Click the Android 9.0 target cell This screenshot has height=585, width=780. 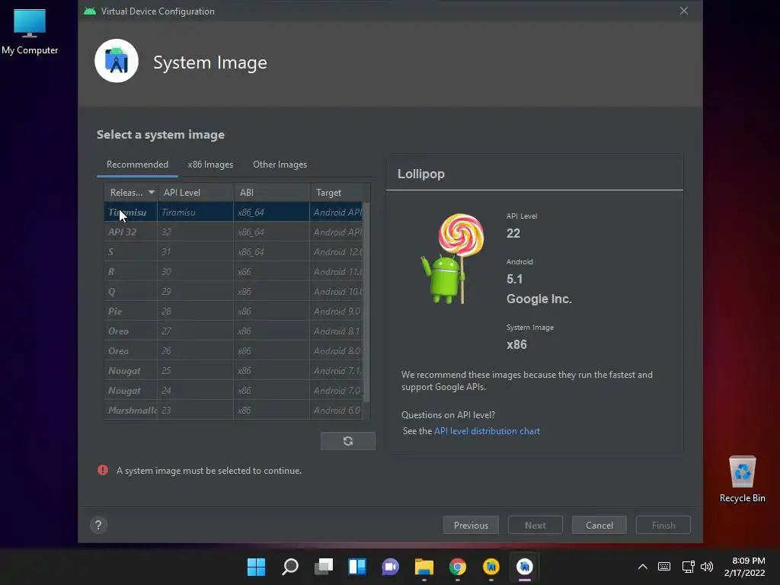pyautogui.click(x=337, y=312)
